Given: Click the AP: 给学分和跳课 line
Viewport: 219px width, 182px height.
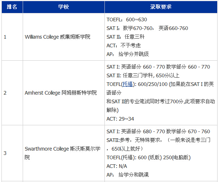Looking at the screenshot, I should click(128, 175).
